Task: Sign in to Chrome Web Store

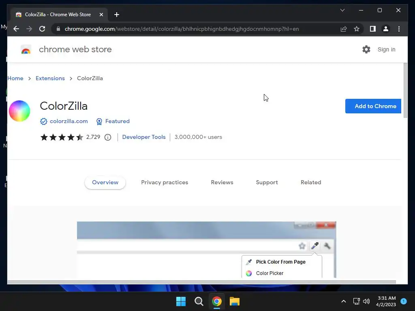Action: 386,49
